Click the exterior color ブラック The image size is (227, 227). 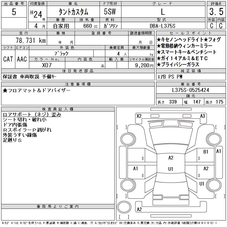pyautogui.click(x=61, y=54)
